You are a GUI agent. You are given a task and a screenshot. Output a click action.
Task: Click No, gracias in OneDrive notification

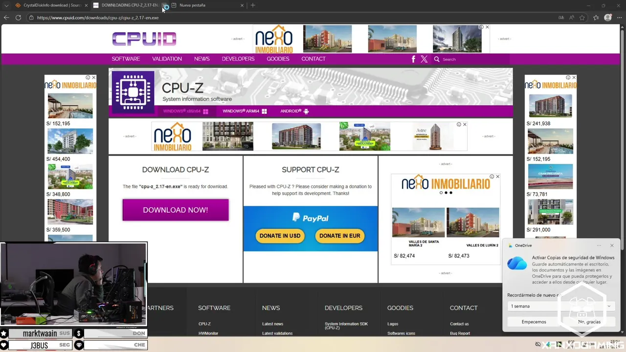(589, 322)
